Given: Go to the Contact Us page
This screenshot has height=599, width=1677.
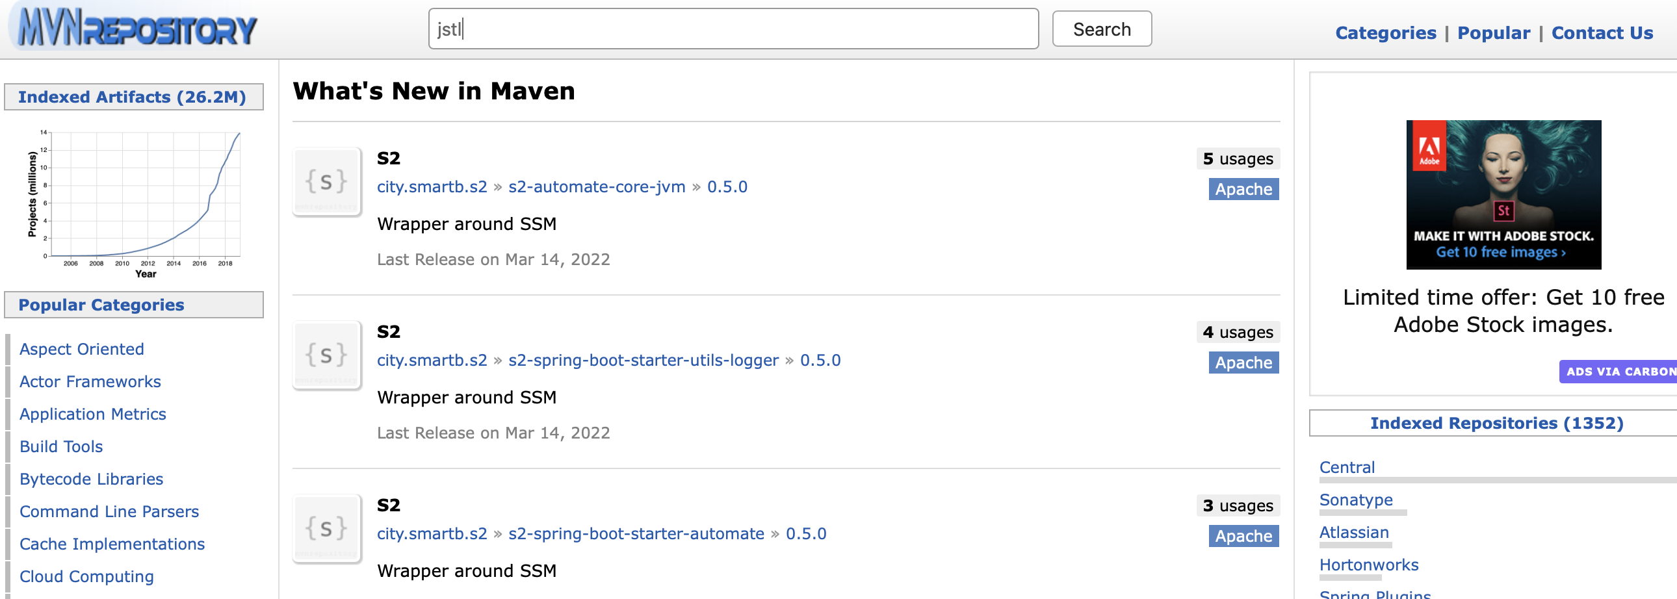Looking at the screenshot, I should coord(1602,33).
